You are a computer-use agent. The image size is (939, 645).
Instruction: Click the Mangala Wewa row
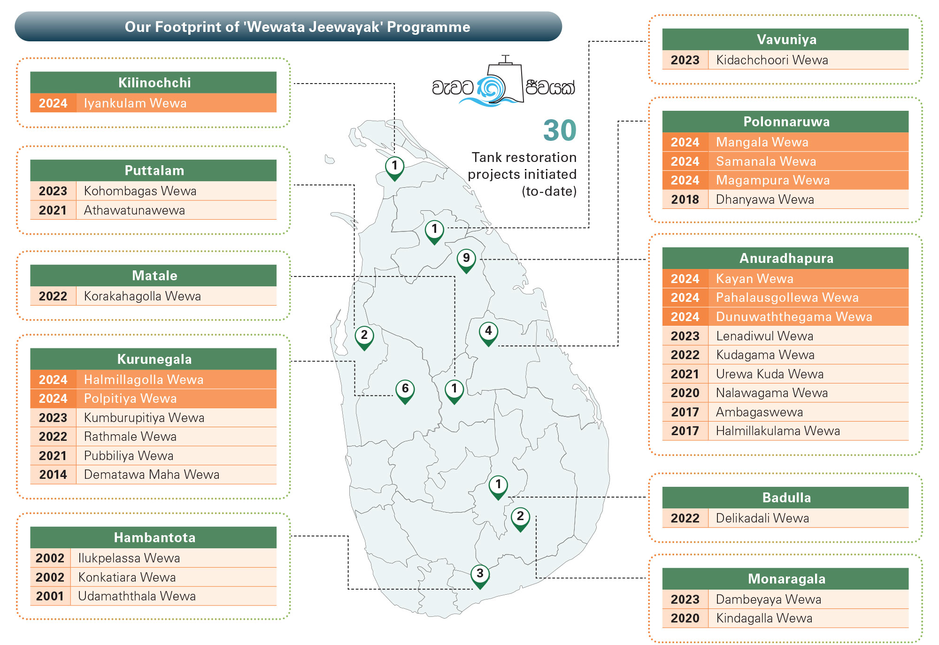coord(785,142)
